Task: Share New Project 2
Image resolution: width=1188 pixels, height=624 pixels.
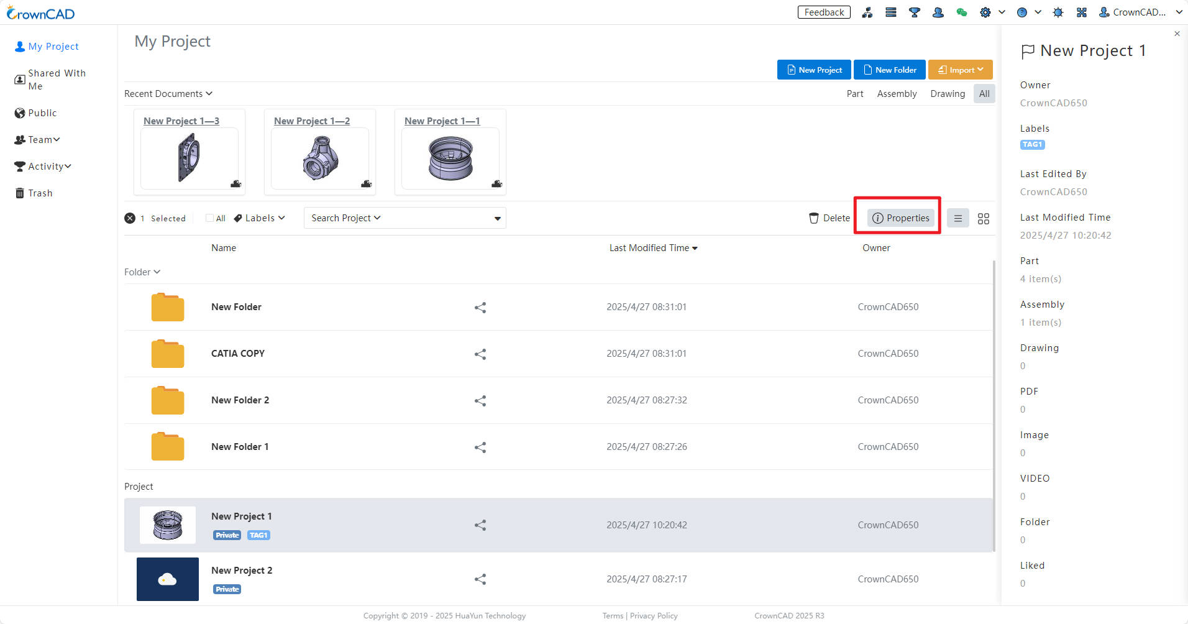Action: coord(480,579)
